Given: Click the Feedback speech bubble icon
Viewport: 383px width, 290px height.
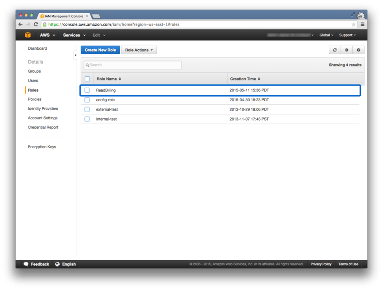Looking at the screenshot, I should pos(26,264).
